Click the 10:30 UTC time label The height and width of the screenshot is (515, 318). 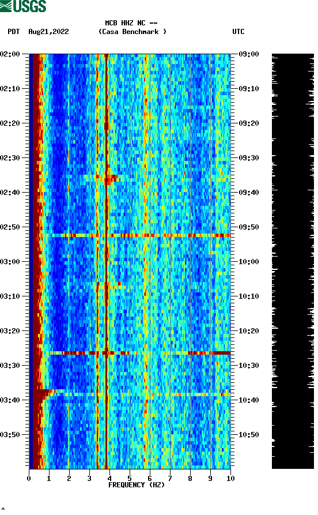click(249, 366)
